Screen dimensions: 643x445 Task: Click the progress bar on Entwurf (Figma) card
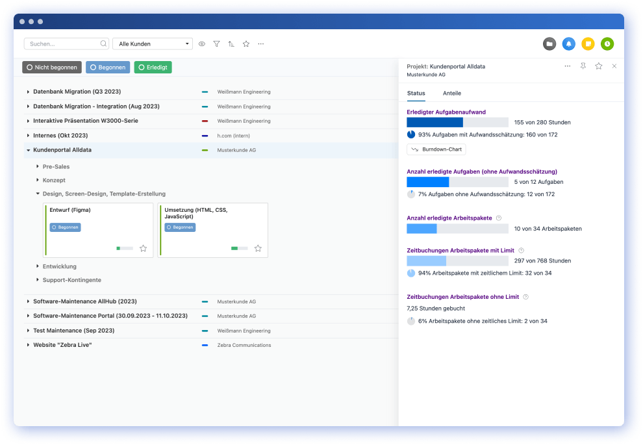coord(125,248)
